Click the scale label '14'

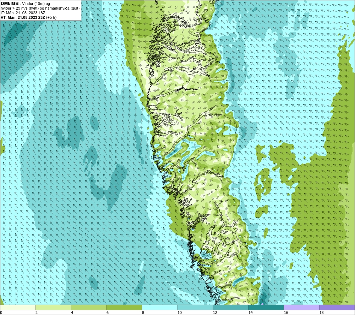click(250, 313)
